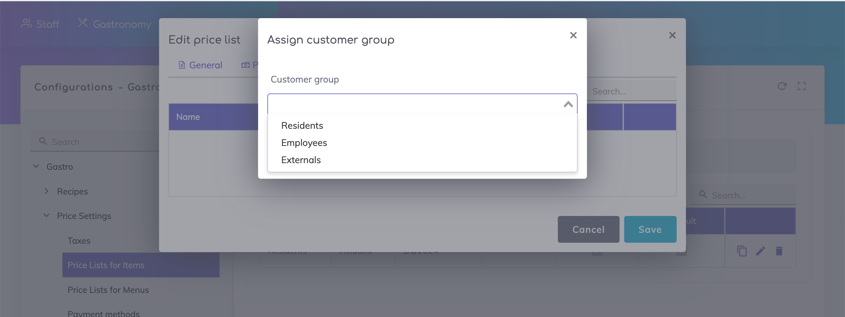Collapse the Customer group dropdown arrow
This screenshot has height=317, width=845.
[x=568, y=104]
